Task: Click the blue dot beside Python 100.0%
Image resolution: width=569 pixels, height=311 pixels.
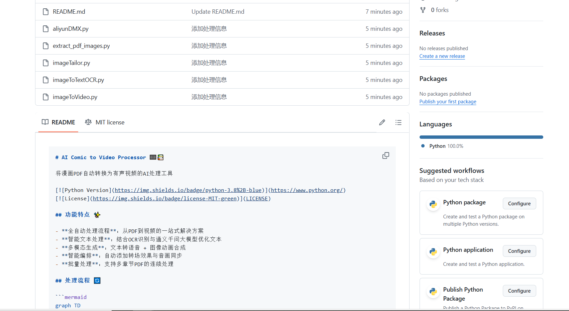Action: click(423, 146)
